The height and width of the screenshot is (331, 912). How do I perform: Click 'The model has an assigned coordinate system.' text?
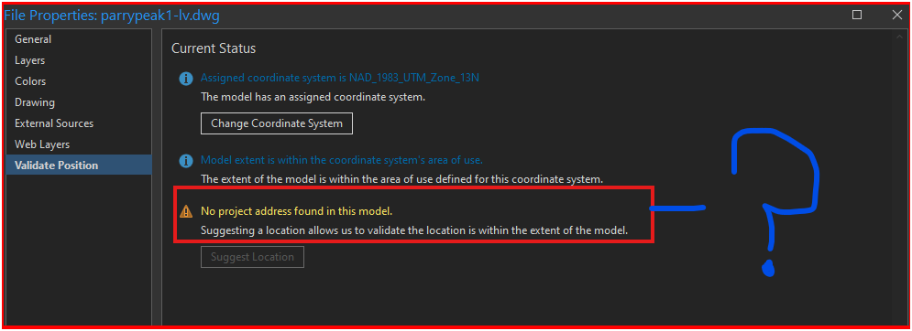[313, 97]
